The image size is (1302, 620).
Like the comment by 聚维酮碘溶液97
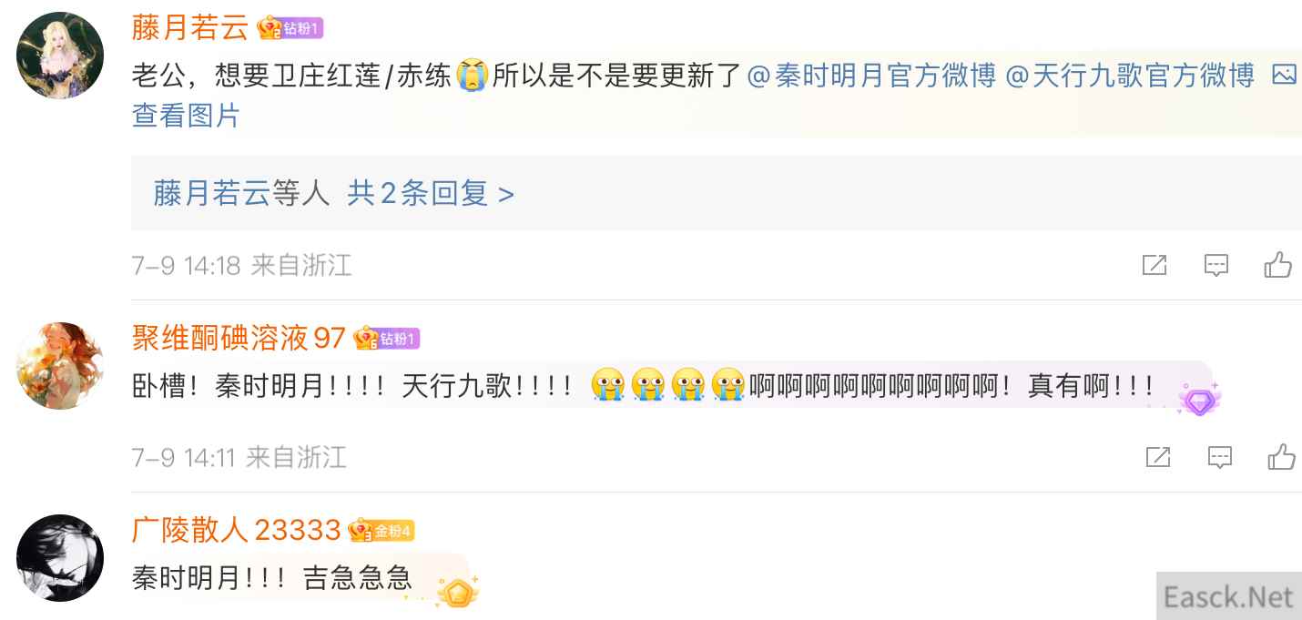click(x=1282, y=456)
